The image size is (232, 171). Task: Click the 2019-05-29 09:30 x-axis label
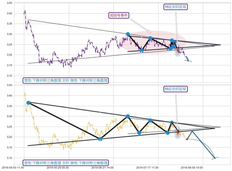coord(58,167)
